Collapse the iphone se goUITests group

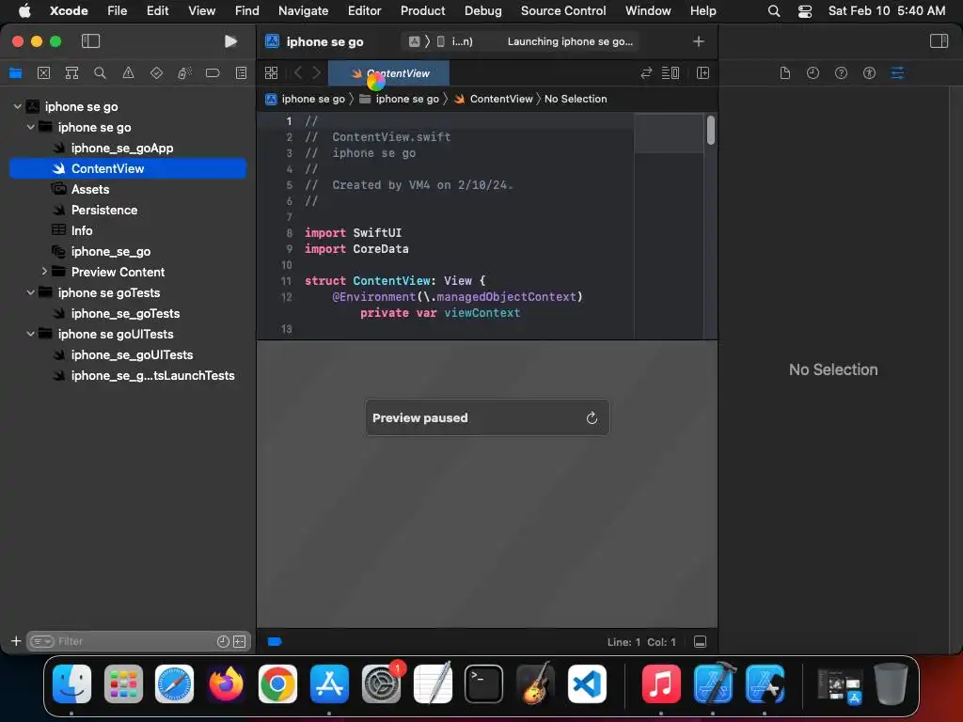click(31, 334)
